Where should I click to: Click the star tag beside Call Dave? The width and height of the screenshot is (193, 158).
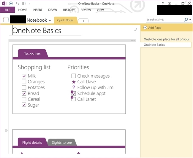(74, 82)
